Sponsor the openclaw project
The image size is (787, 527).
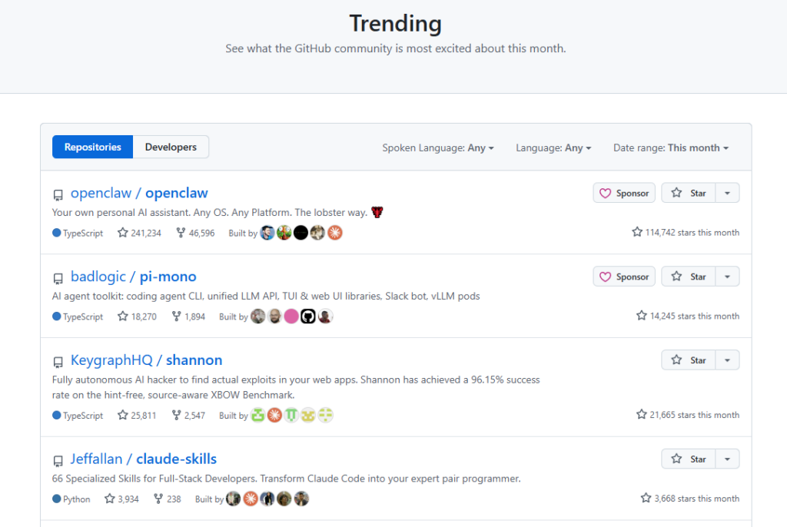pyautogui.click(x=624, y=194)
